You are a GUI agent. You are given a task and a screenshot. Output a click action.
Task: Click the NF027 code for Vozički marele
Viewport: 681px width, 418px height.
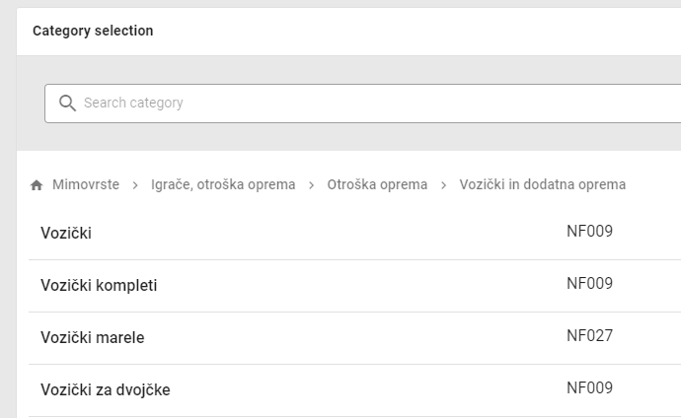click(x=589, y=336)
